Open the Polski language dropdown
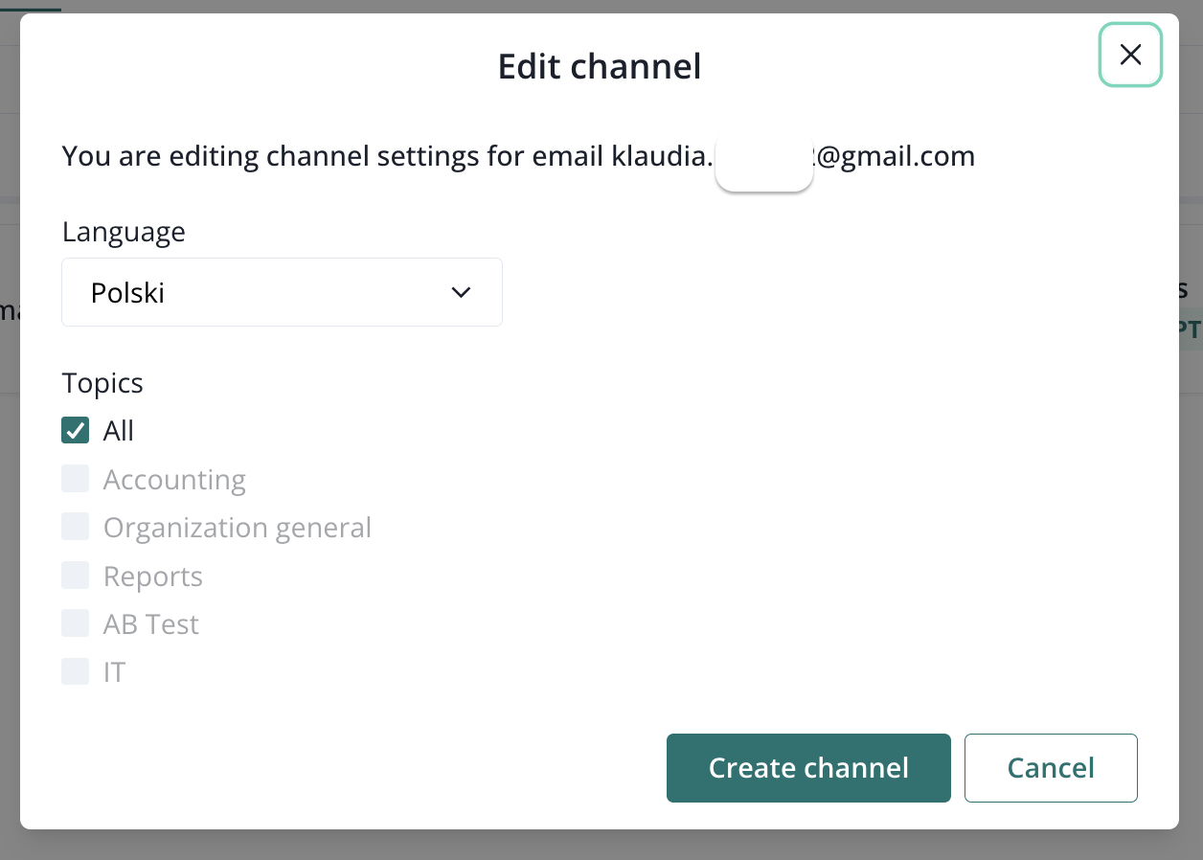Image resolution: width=1203 pixels, height=860 pixels. pos(281,292)
